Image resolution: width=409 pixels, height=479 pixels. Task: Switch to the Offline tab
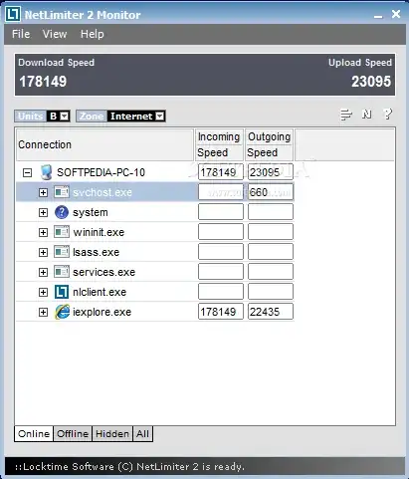click(73, 434)
